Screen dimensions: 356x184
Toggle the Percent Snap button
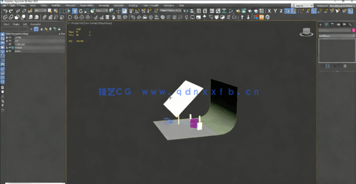(x=143, y=11)
